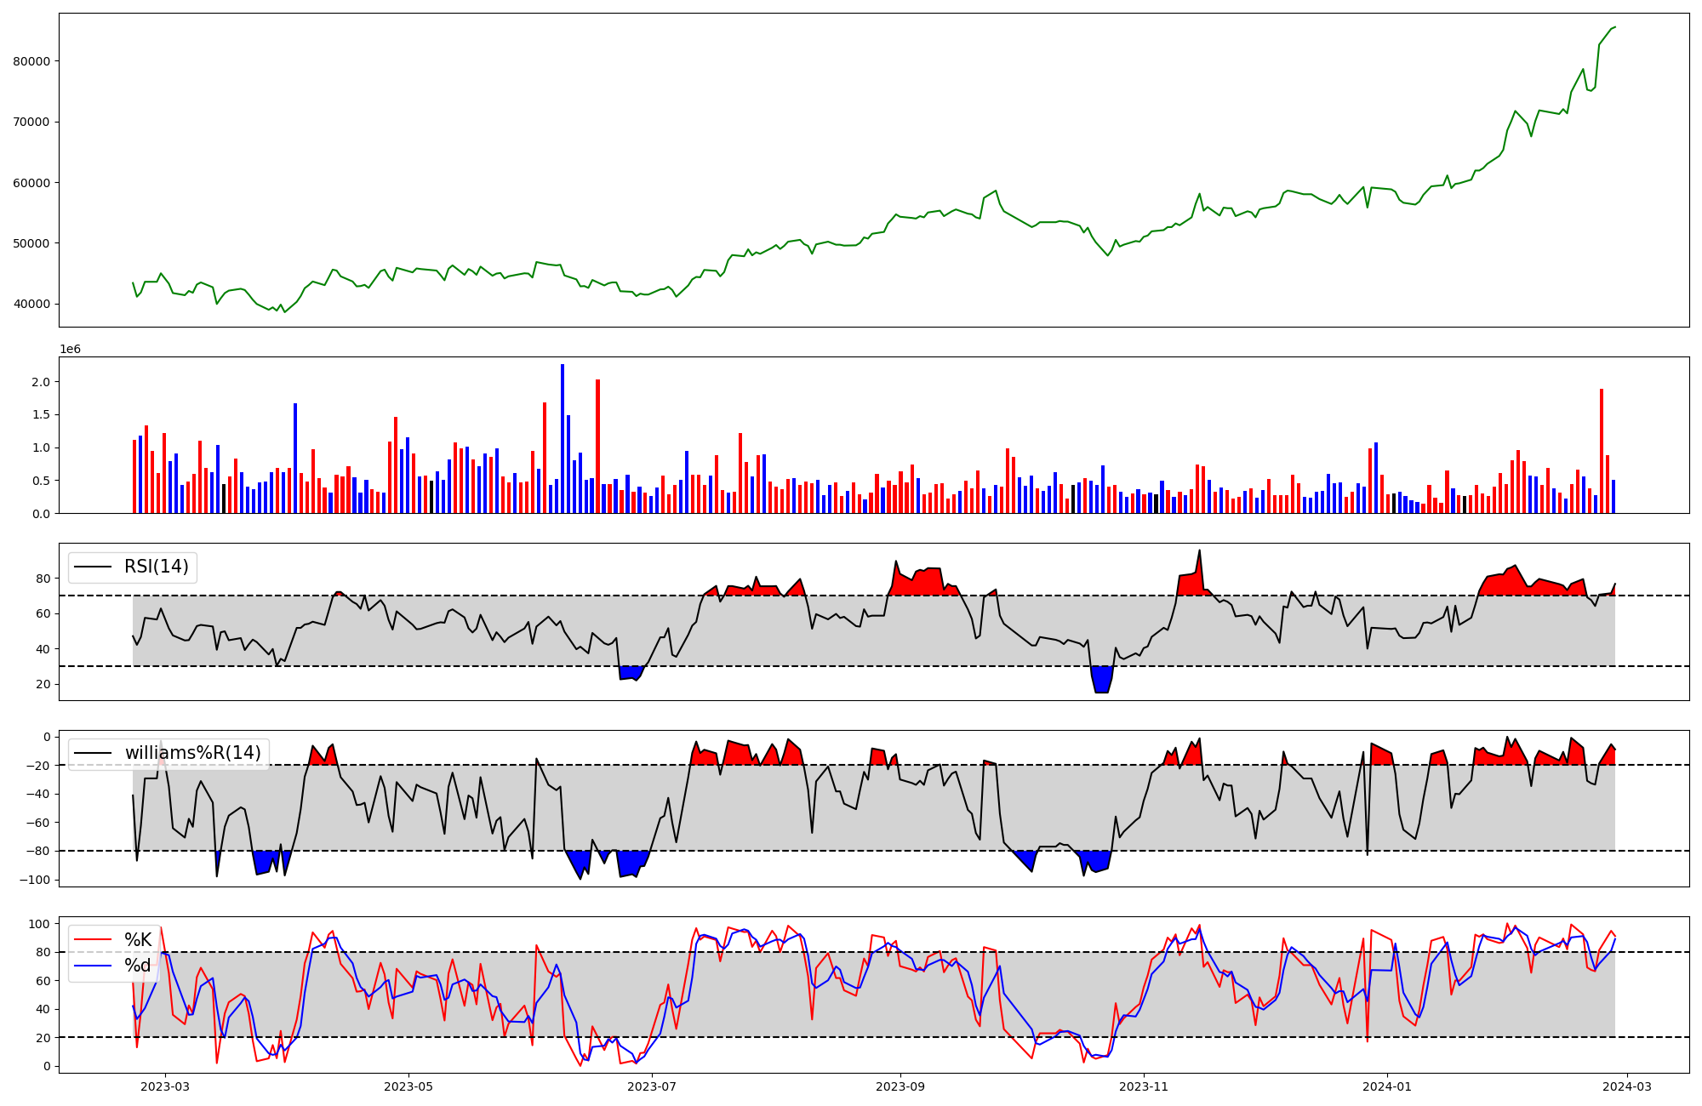Click the 2023-07 x-axis date label
The image size is (1702, 1106).
pyautogui.click(x=652, y=1086)
